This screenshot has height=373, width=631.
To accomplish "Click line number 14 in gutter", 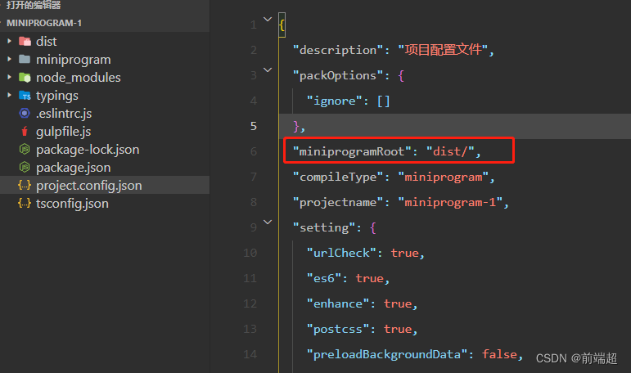I will (x=250, y=354).
